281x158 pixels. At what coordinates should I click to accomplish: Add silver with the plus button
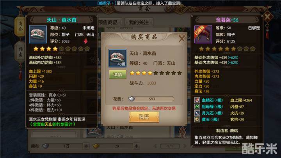(x=86, y=146)
